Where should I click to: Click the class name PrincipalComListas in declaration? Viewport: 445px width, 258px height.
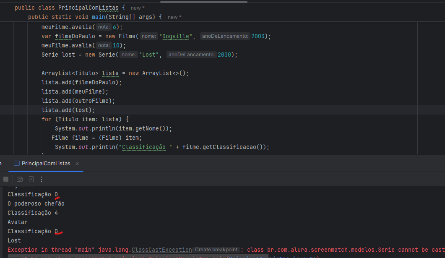point(88,8)
